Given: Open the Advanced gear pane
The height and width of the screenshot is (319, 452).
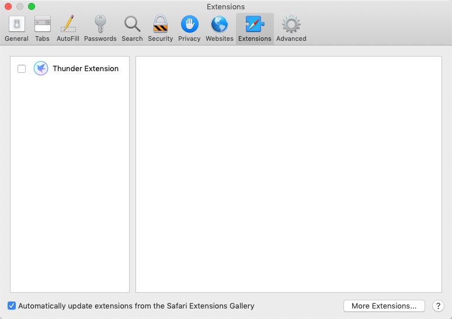Looking at the screenshot, I should [291, 29].
